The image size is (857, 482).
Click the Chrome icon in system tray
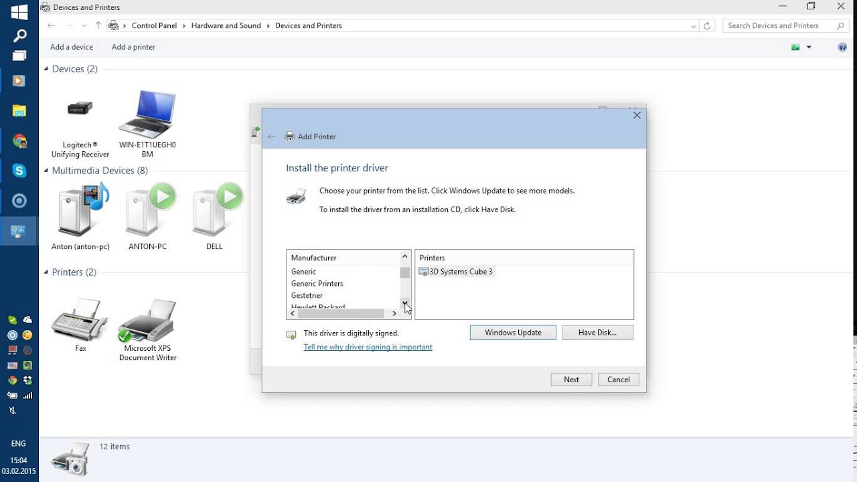12,380
